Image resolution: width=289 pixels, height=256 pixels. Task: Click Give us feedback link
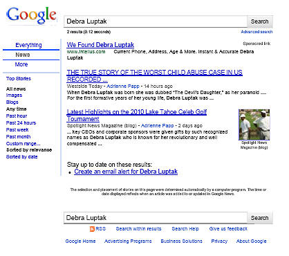(228, 229)
